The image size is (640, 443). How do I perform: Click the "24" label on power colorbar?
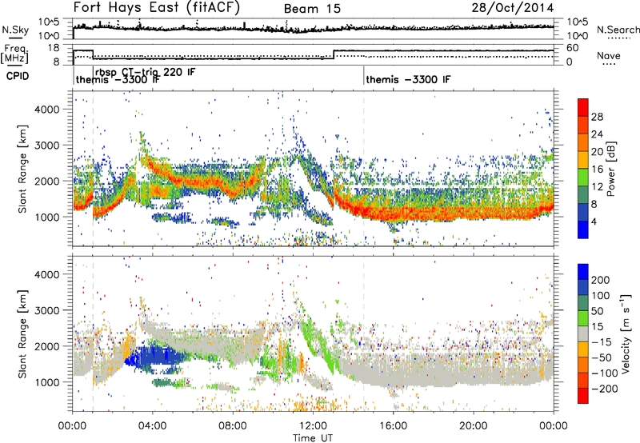pos(597,134)
